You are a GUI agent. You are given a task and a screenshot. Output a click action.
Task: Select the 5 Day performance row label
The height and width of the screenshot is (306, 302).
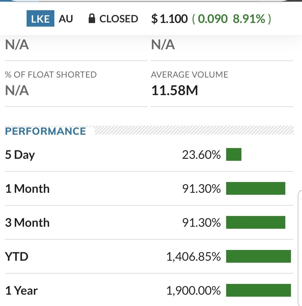tap(20, 155)
